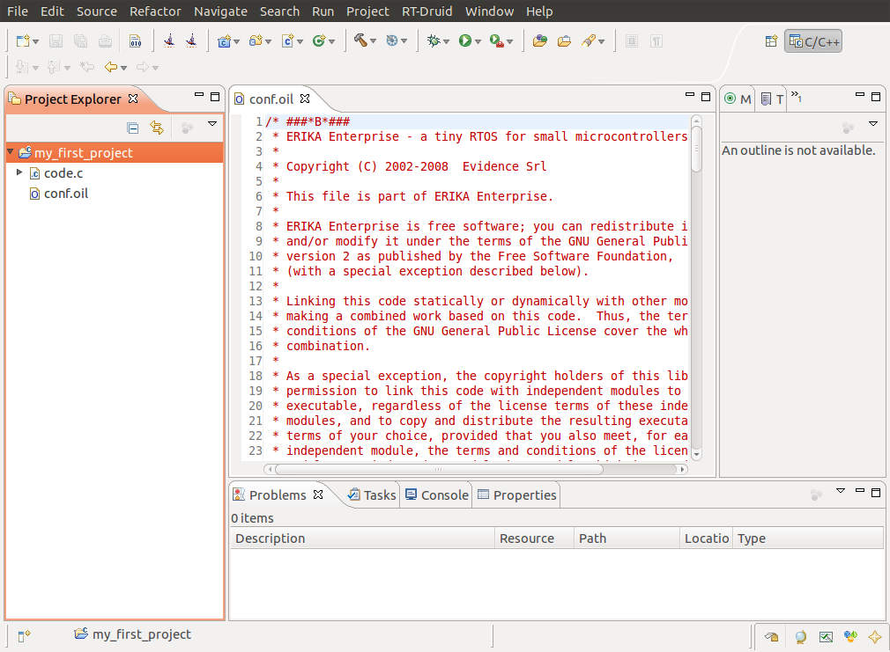Click the open folder toolbar icon

[x=564, y=40]
